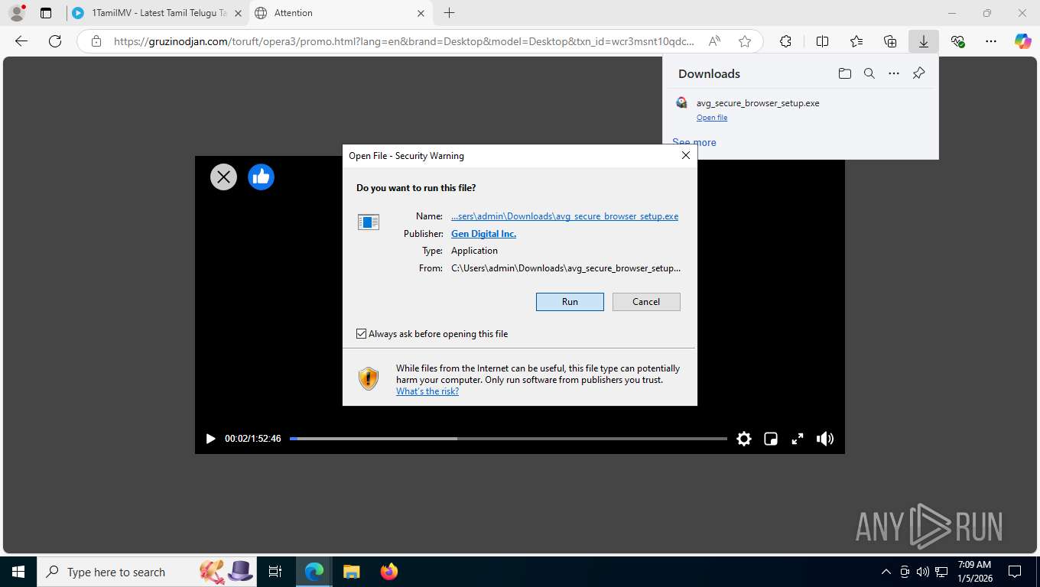Open the Collections icon
Viewport: 1040px width, 587px height.
coord(890,41)
